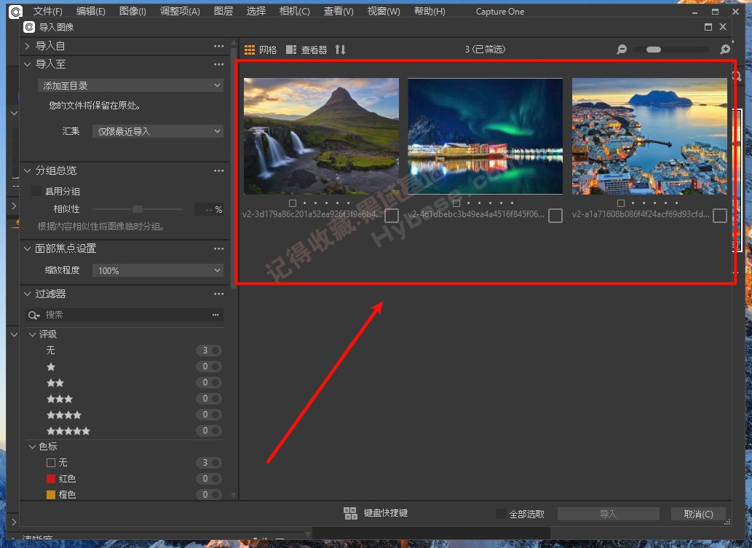
Task: Toggle the 橙色 color tag filter switch
Action: coord(209,495)
